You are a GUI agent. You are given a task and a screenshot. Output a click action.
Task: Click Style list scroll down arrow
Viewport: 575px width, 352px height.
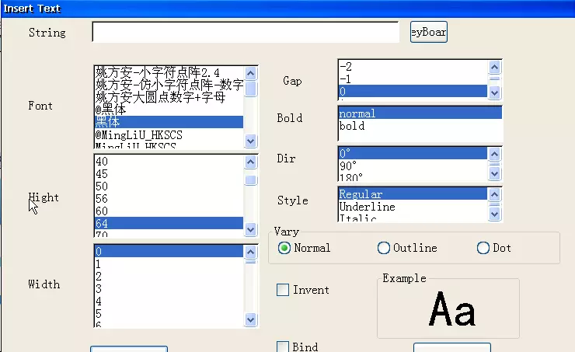[495, 214]
